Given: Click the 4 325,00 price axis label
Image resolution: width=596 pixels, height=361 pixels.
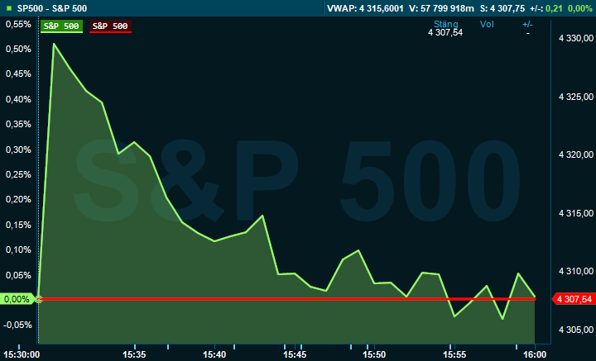Looking at the screenshot, I should (576, 97).
